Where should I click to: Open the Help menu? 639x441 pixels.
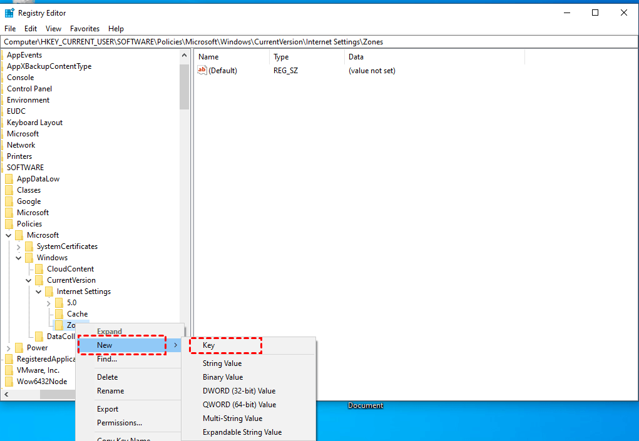(x=116, y=29)
